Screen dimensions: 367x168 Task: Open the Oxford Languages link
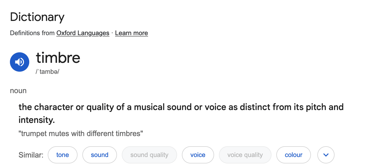pos(83,33)
